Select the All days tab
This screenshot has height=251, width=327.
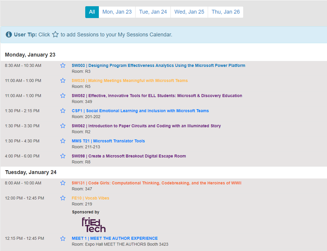(x=92, y=12)
